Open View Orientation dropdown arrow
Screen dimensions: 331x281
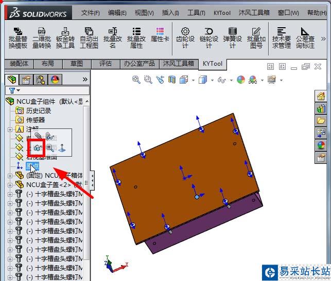coord(193,80)
